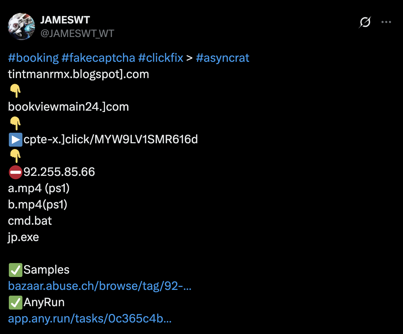This screenshot has width=403, height=334.
Task: Click the JAMESWT display name
Action: pos(65,20)
